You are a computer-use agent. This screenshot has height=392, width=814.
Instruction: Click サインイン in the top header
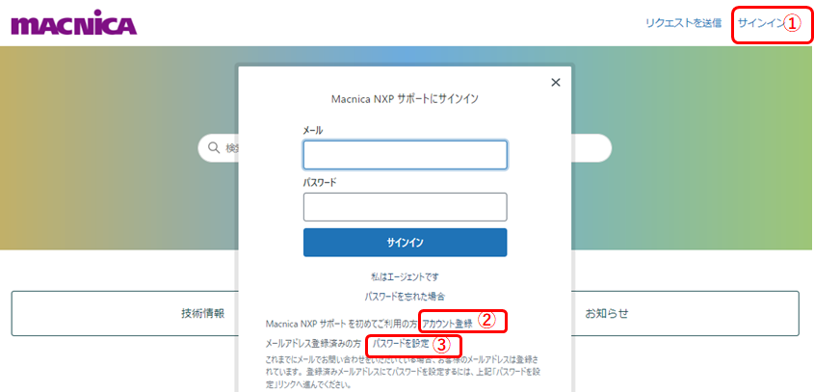click(x=760, y=23)
